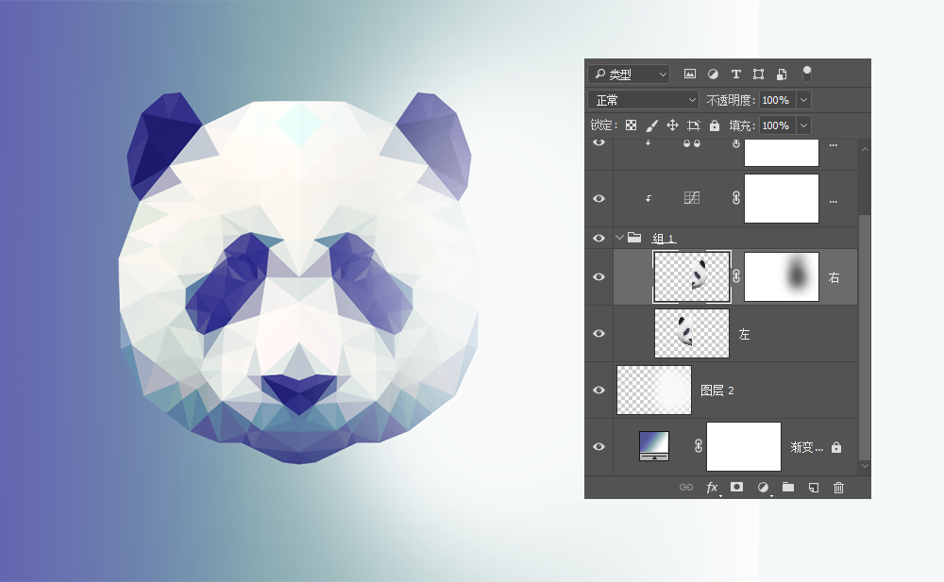Select the curves adjustment grid icon

click(x=692, y=198)
